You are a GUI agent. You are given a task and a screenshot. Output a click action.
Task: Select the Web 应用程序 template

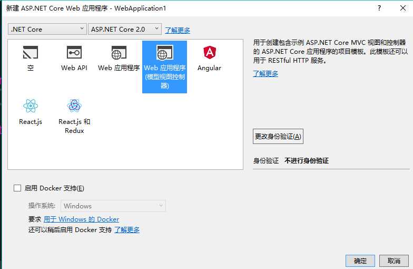point(119,59)
